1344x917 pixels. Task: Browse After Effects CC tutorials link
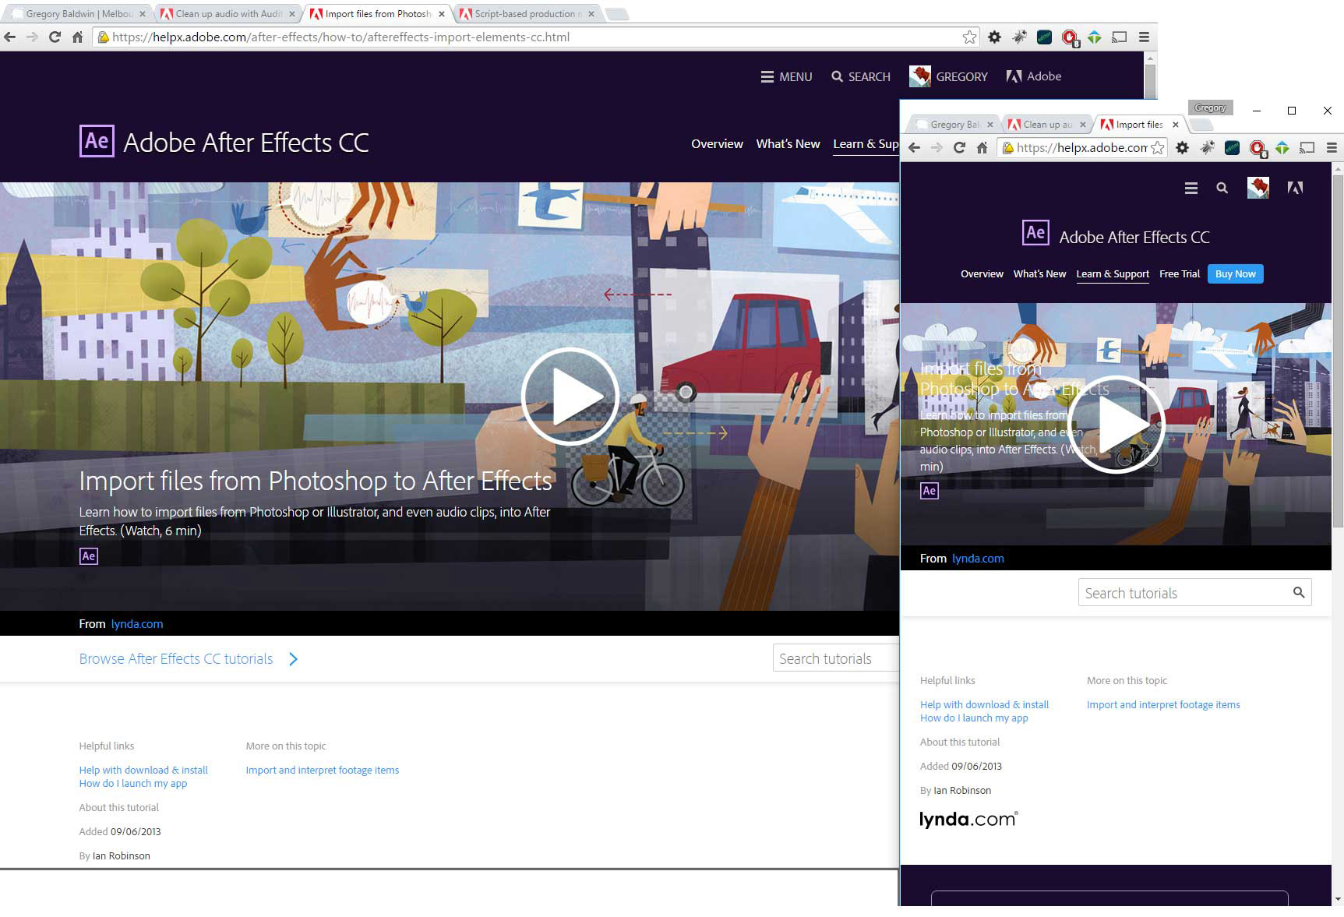click(176, 658)
